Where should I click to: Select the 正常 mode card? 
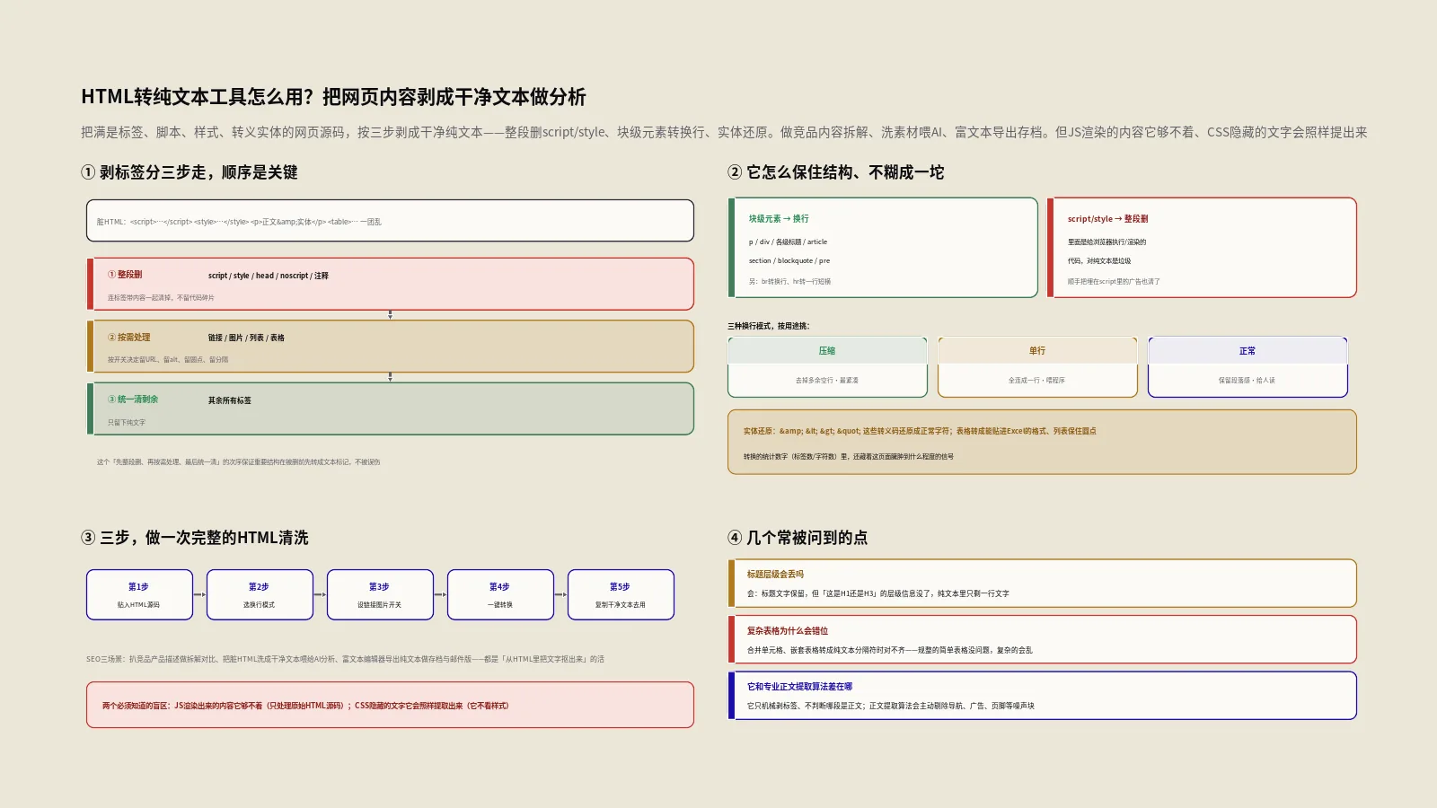click(x=1247, y=367)
